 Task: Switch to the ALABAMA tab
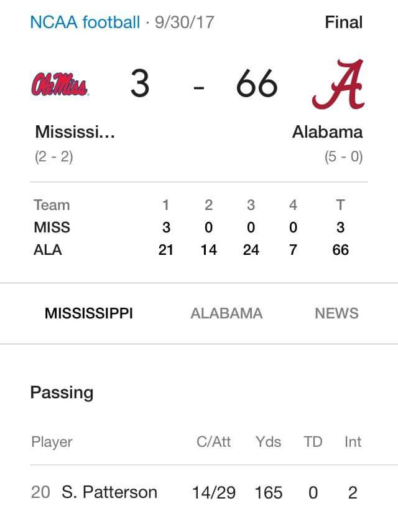[x=226, y=313]
